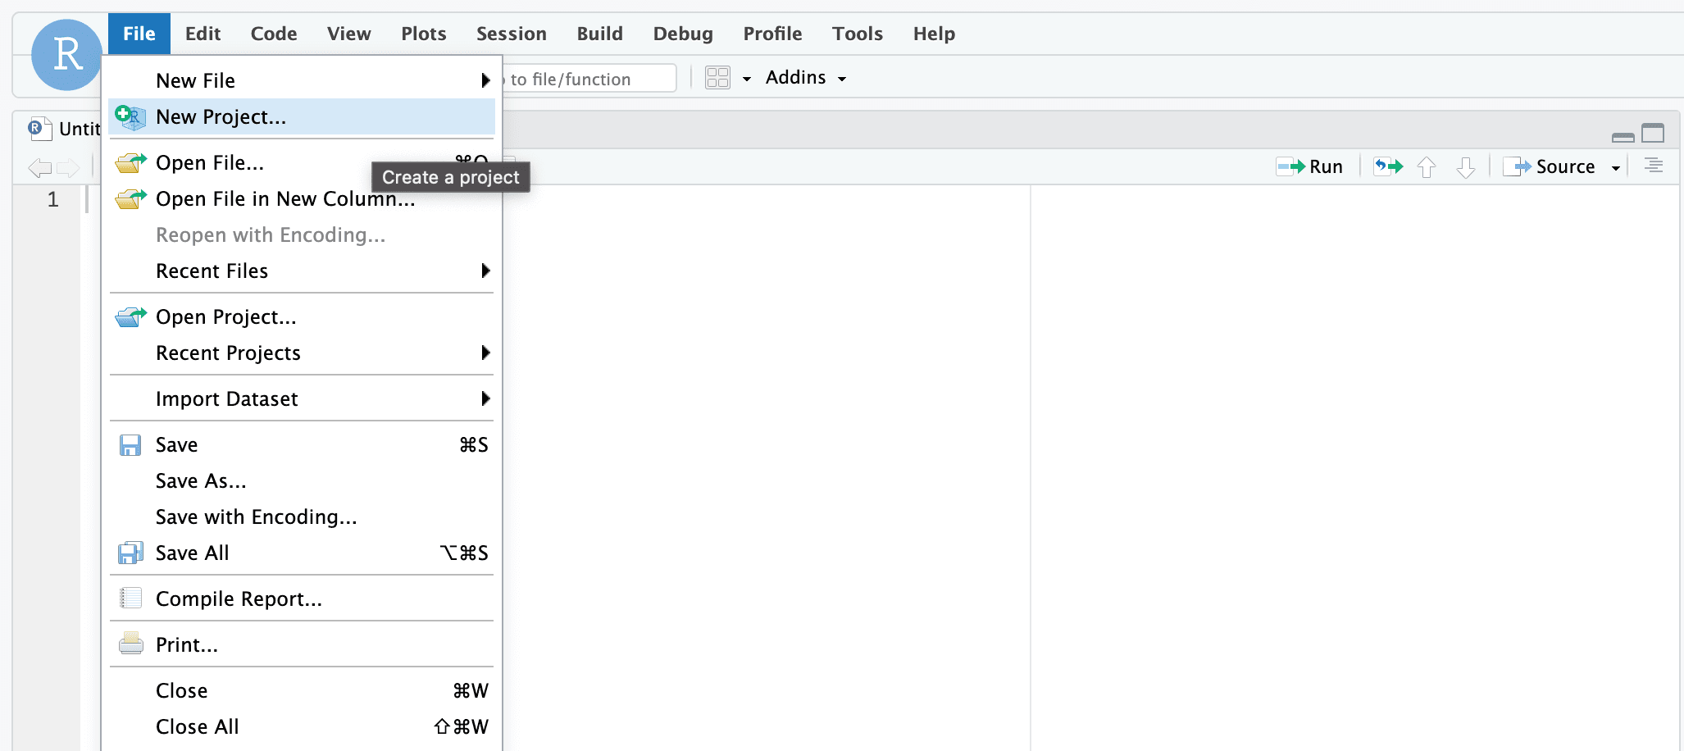Click the Open File folder icon

pyautogui.click(x=130, y=163)
